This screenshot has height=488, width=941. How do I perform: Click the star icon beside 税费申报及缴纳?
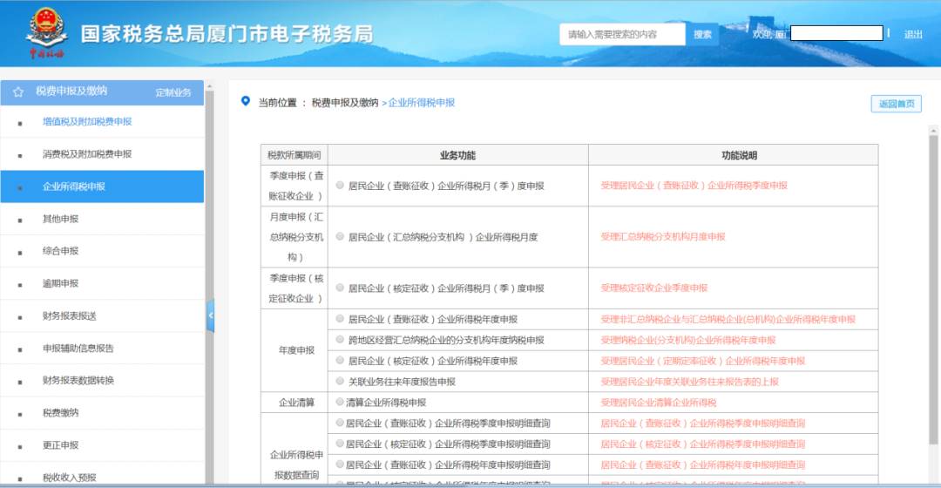tap(18, 91)
